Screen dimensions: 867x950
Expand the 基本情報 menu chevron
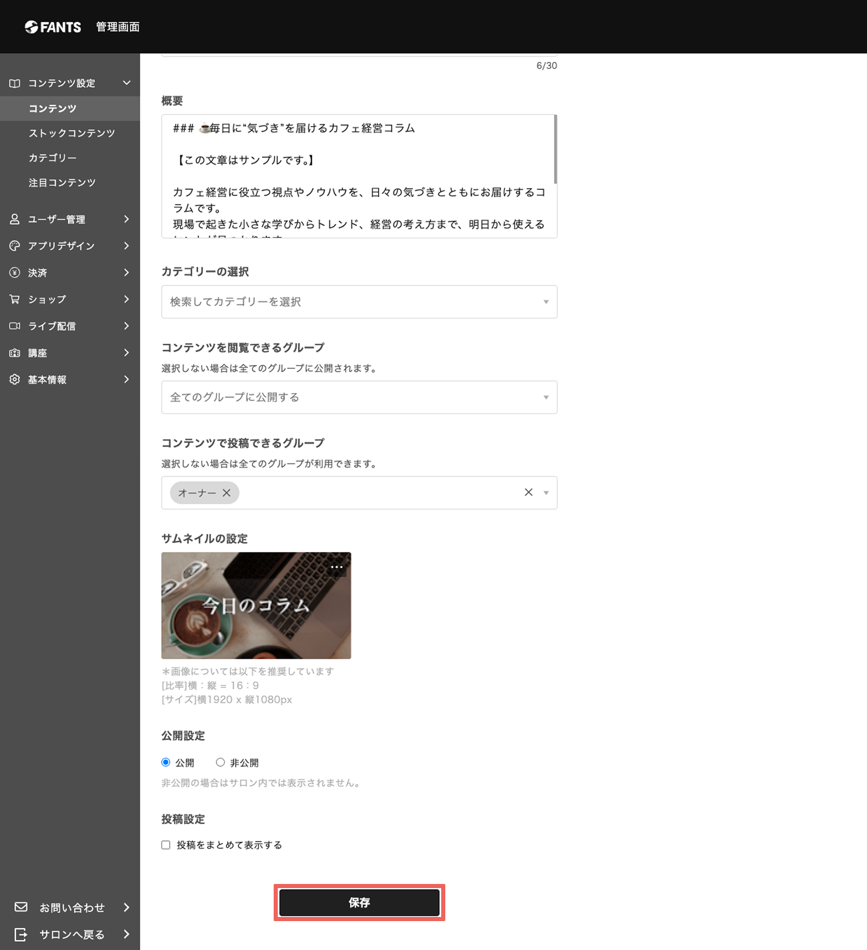click(127, 380)
